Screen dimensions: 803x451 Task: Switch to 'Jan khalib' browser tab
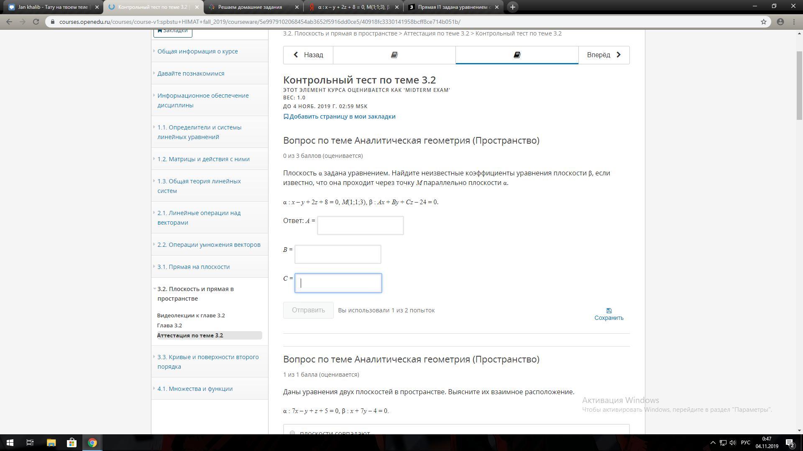pos(53,7)
